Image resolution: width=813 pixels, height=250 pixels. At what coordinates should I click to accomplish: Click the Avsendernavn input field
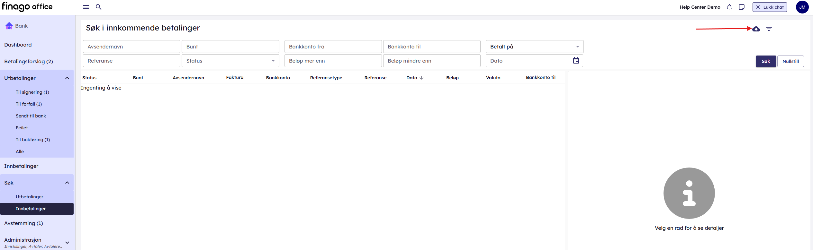pos(131,47)
